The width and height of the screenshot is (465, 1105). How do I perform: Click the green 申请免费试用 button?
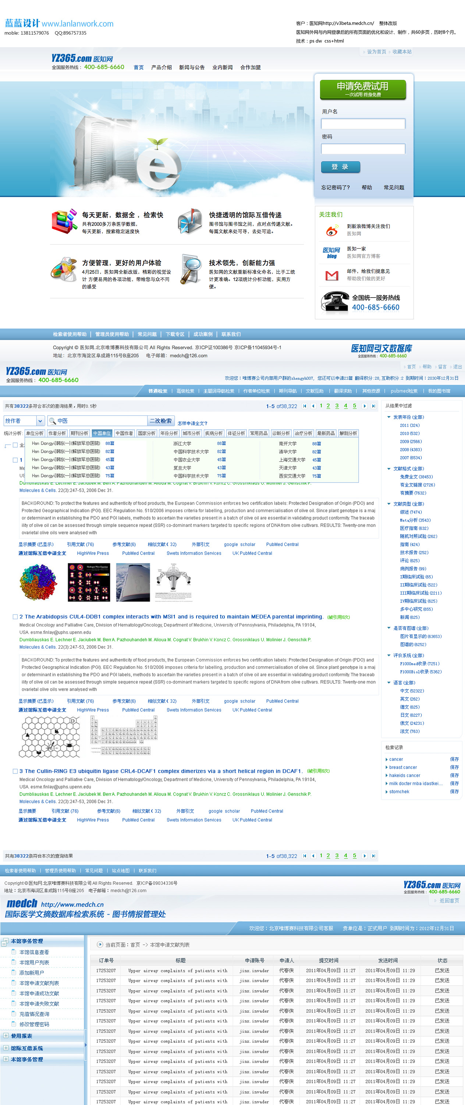click(x=363, y=89)
